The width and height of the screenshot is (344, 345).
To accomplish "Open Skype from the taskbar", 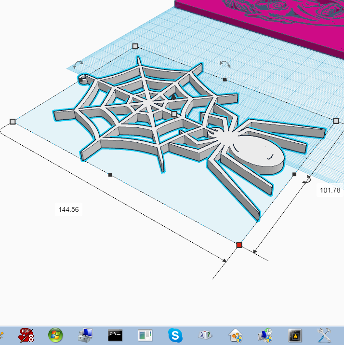I will [x=175, y=335].
